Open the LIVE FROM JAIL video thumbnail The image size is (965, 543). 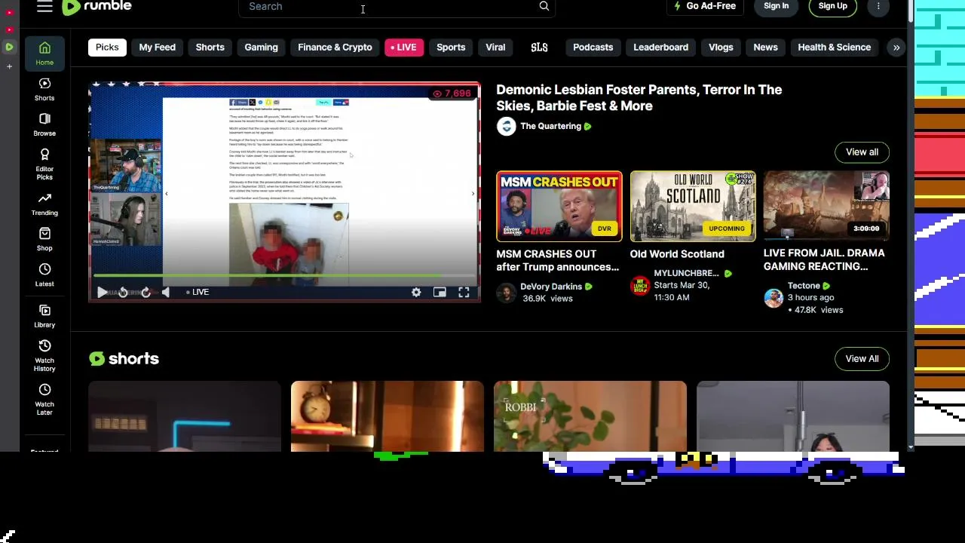pos(826,205)
